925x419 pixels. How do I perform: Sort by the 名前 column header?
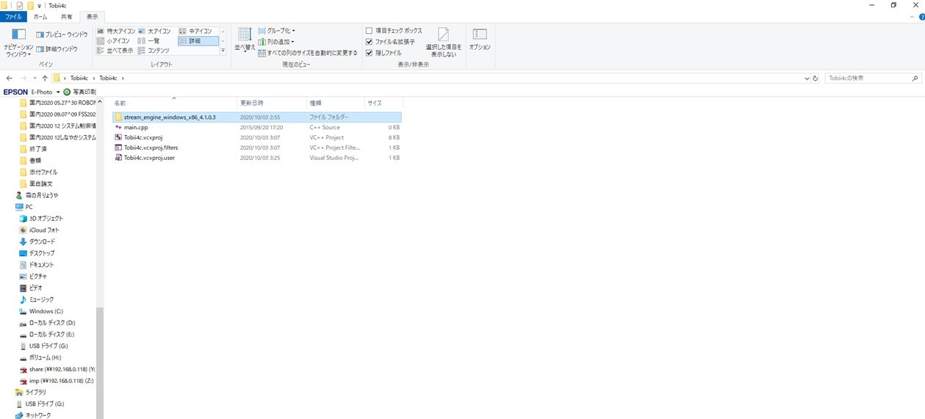[174, 103]
